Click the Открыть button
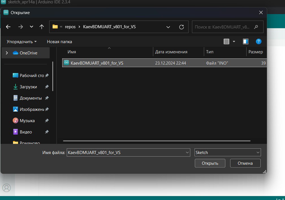Image resolution: width=285 pixels, height=200 pixels. tap(210, 163)
